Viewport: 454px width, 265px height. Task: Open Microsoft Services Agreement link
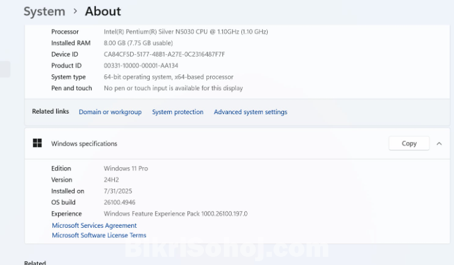point(94,225)
